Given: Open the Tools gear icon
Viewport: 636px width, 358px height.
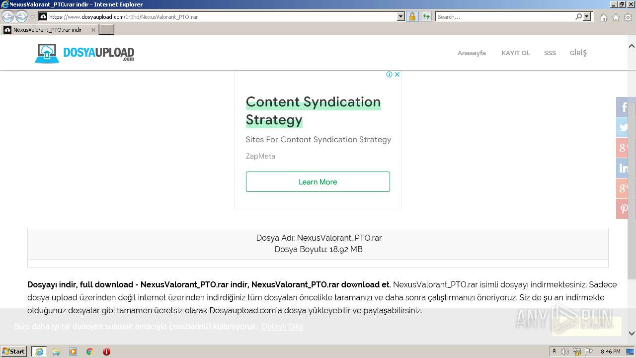Looking at the screenshot, I should pyautogui.click(x=628, y=17).
